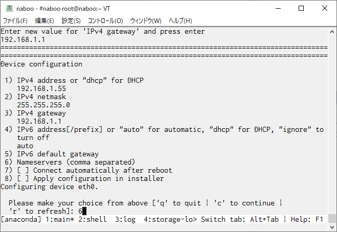
Task: Select the 3:log tab
Action: click(x=125, y=219)
